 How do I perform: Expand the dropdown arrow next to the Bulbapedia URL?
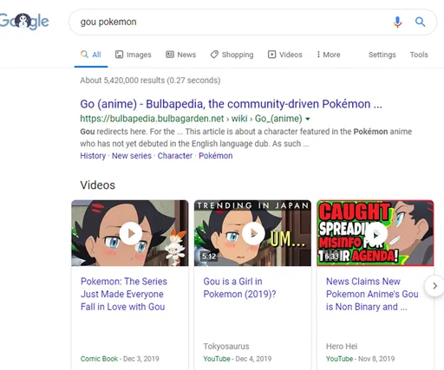[308, 119]
